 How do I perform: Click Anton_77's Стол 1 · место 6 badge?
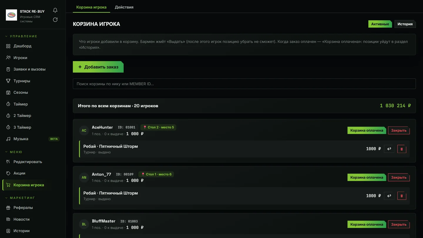coord(156,174)
